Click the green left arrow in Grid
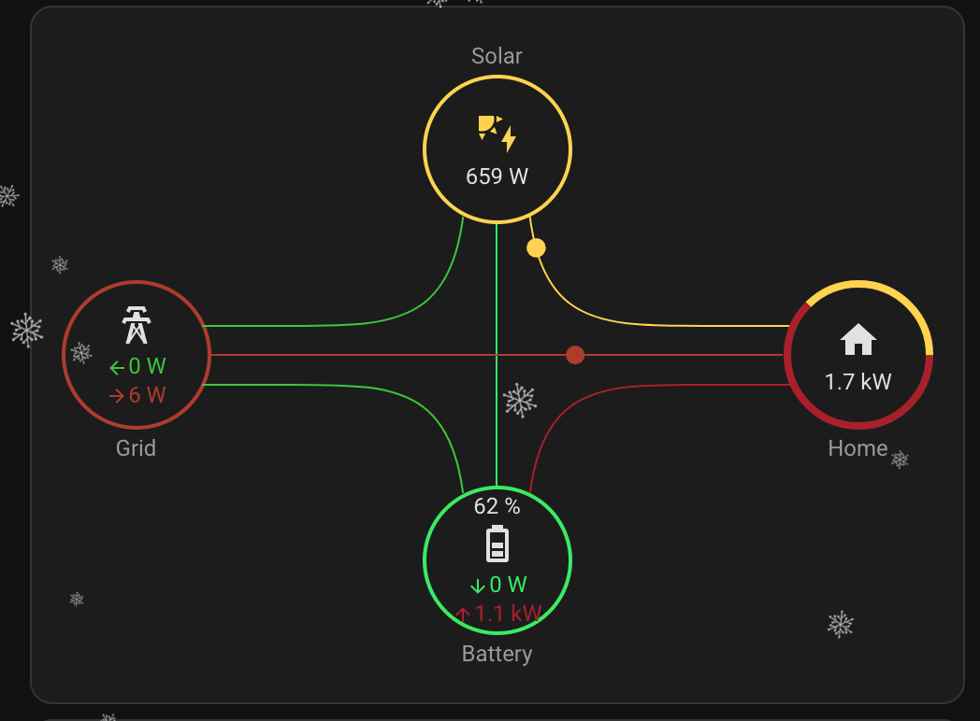Viewport: 980px width, 721px height. point(117,367)
